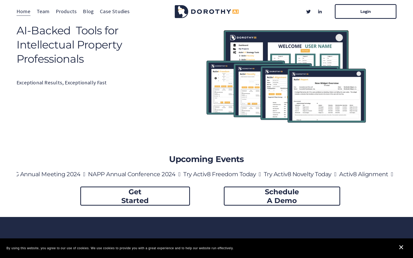413x258 pixels.
Task: Click Schedule A Demo button
Action: 282,196
